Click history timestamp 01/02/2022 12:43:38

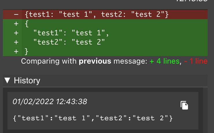(x=50, y=101)
